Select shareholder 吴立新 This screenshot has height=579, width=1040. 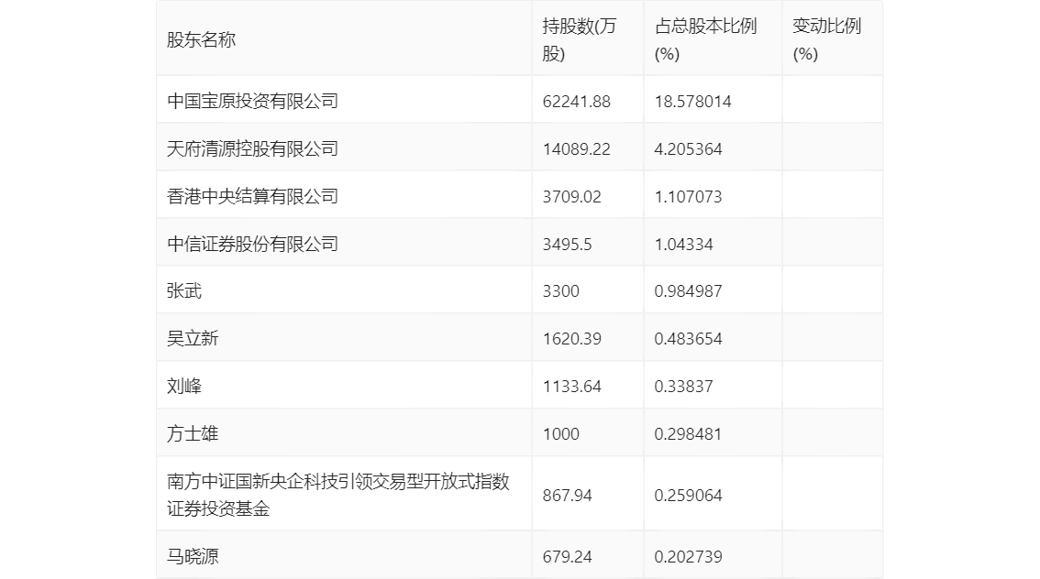click(x=193, y=339)
